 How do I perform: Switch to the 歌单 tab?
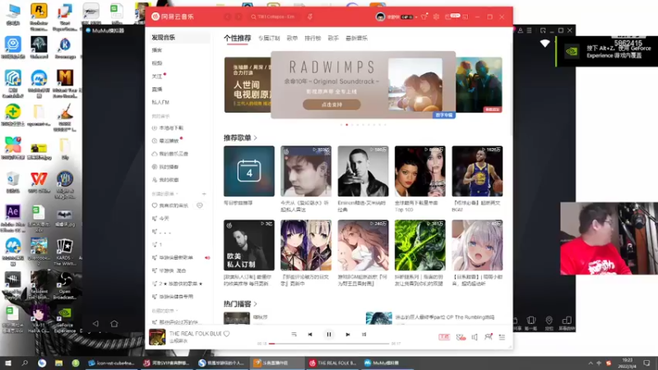[292, 38]
